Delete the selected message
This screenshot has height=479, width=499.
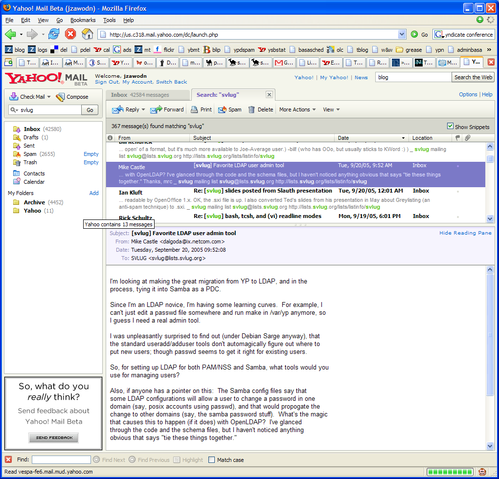260,109
